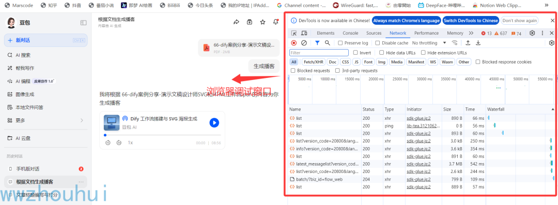
Task: Click the Waterfall column sort arrow
Action: [553, 109]
